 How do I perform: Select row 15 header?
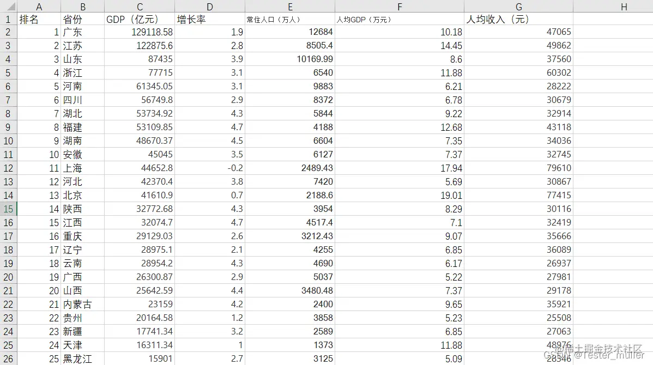click(8, 209)
